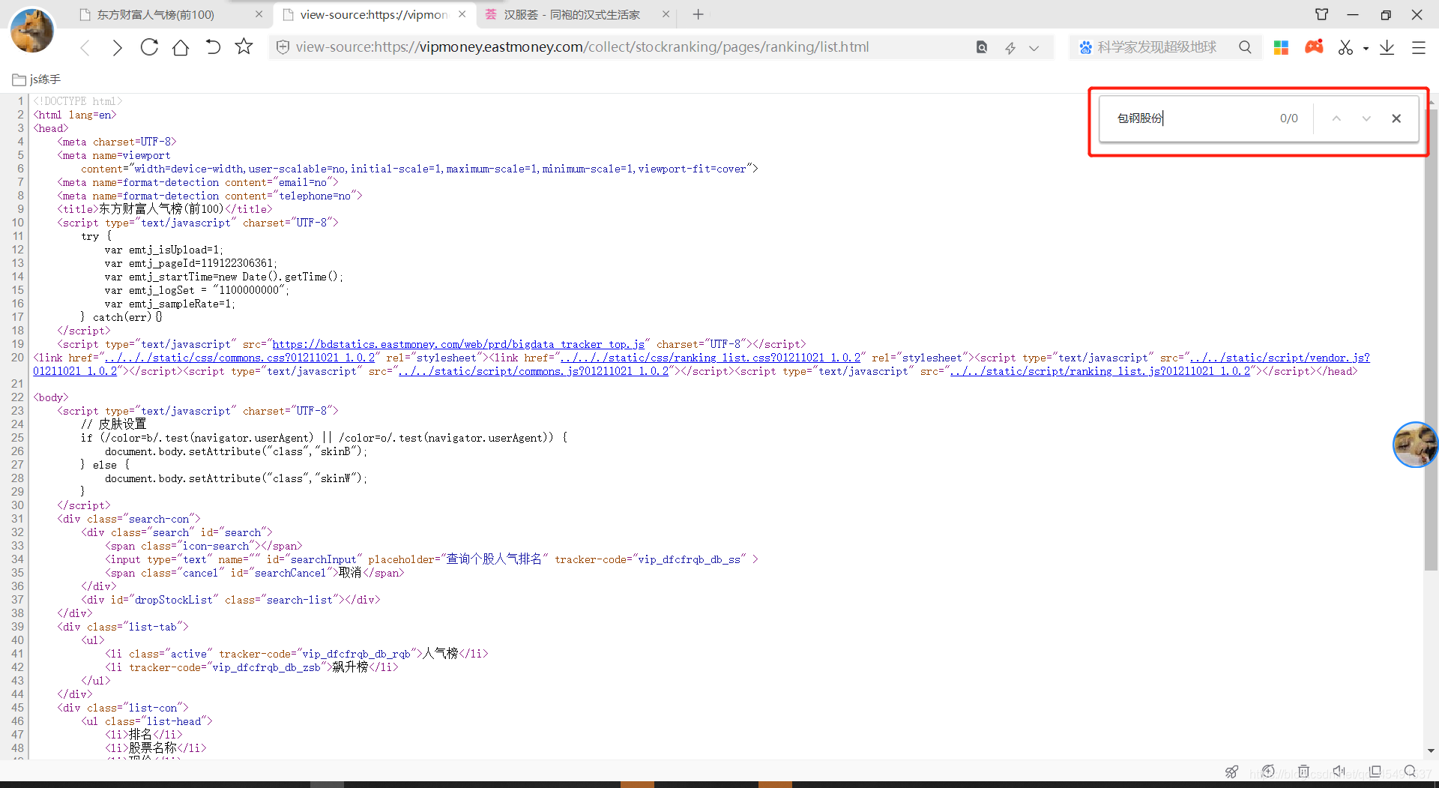Open the bigdata_tracker_top.js link
The image size is (1439, 788).
pos(458,344)
